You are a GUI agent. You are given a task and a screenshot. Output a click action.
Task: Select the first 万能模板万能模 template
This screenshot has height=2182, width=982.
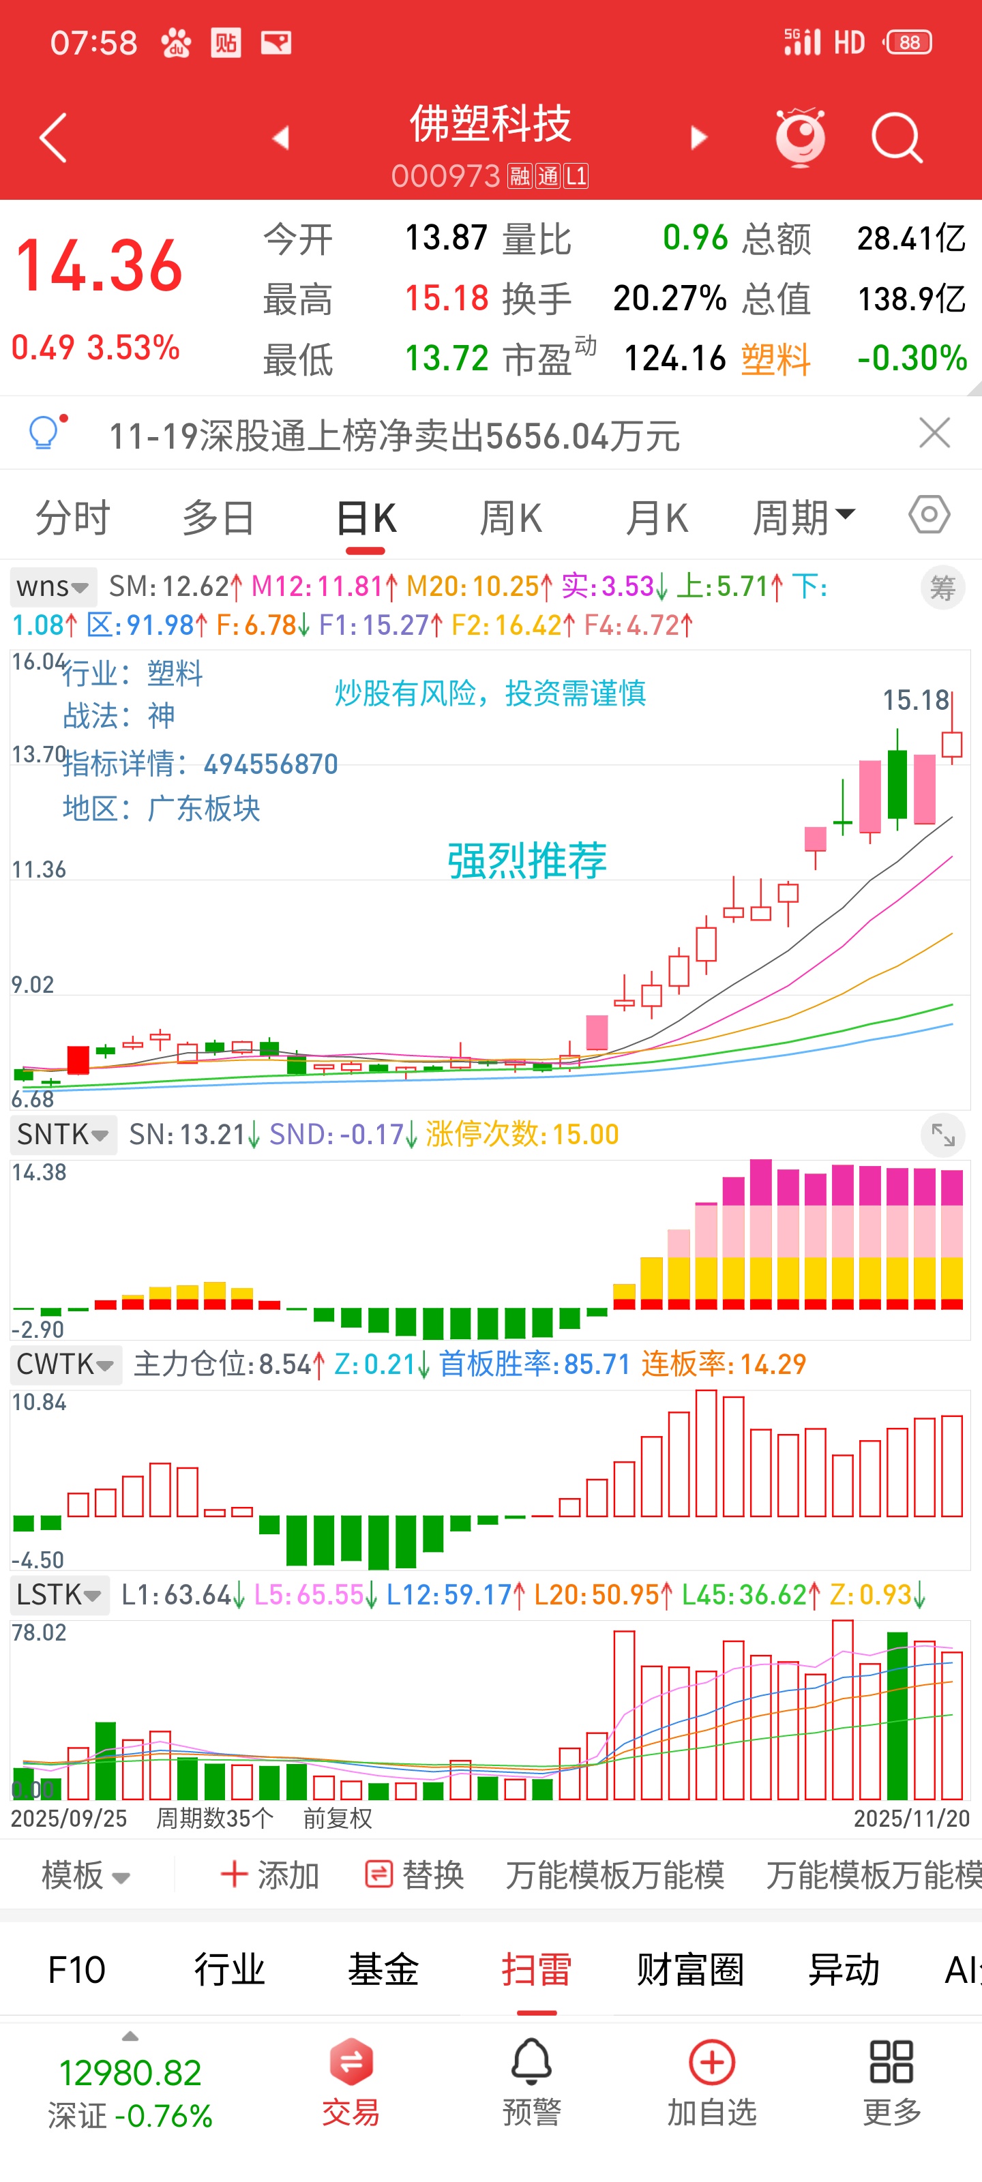click(615, 1875)
